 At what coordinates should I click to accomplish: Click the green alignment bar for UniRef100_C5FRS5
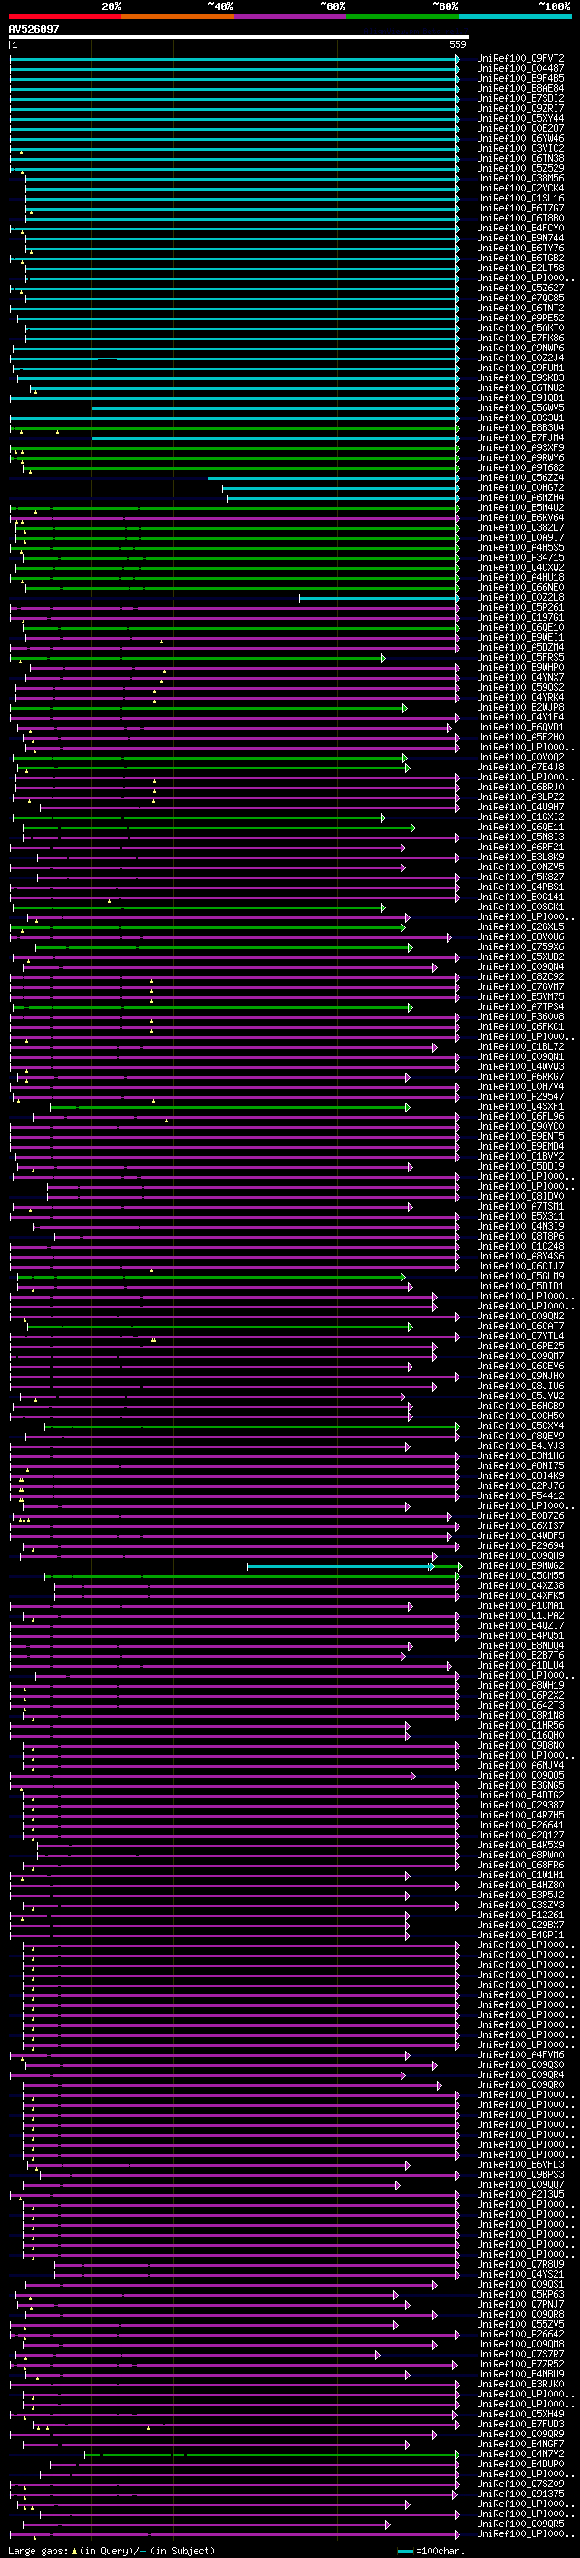point(198,657)
